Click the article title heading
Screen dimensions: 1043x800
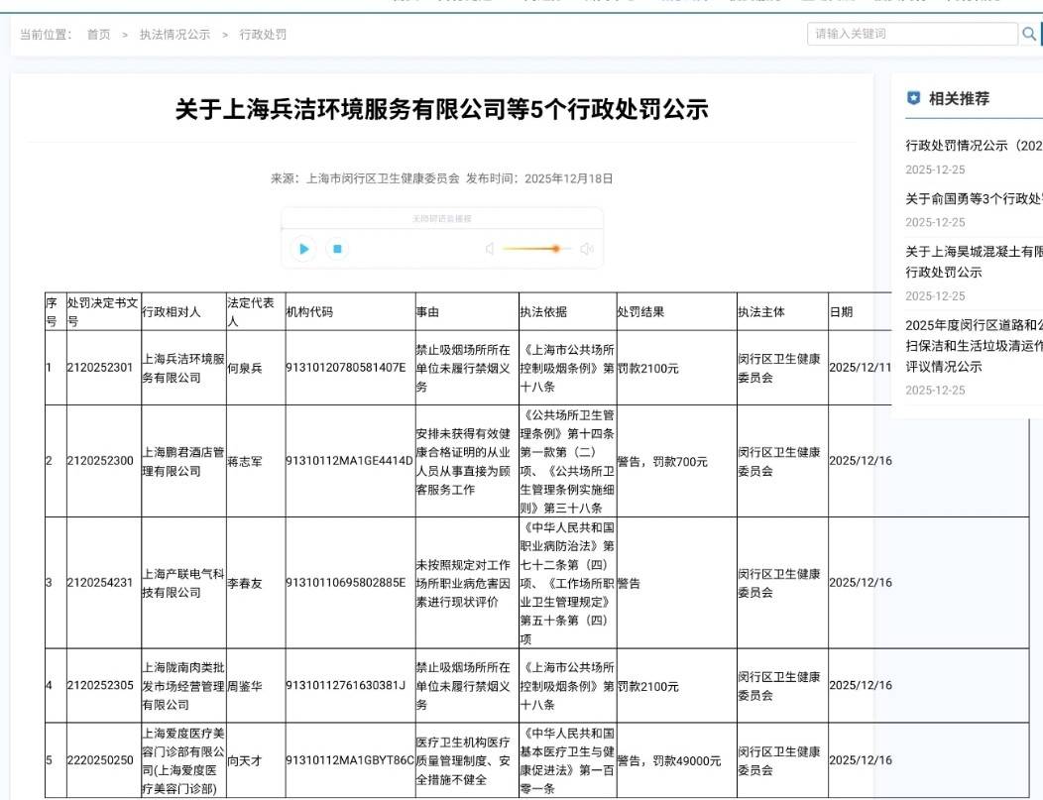click(x=441, y=109)
